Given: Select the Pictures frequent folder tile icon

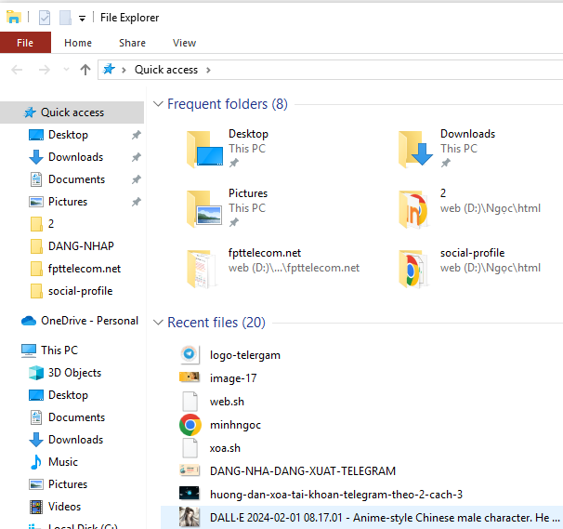Looking at the screenshot, I should click(x=204, y=209).
